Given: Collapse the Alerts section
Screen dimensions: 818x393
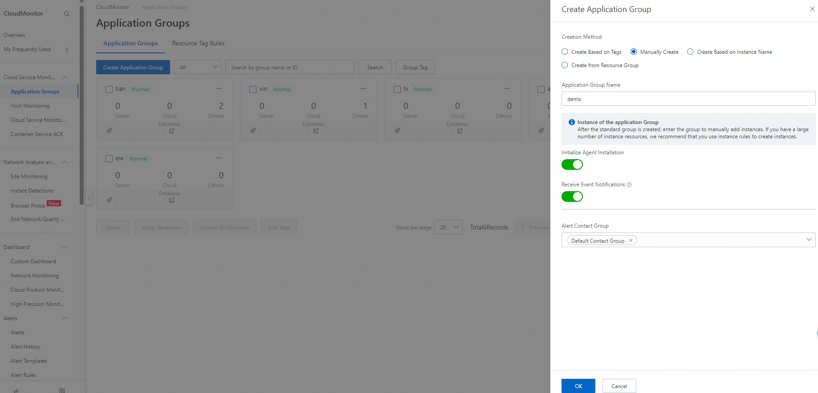Looking at the screenshot, I should click(x=65, y=318).
